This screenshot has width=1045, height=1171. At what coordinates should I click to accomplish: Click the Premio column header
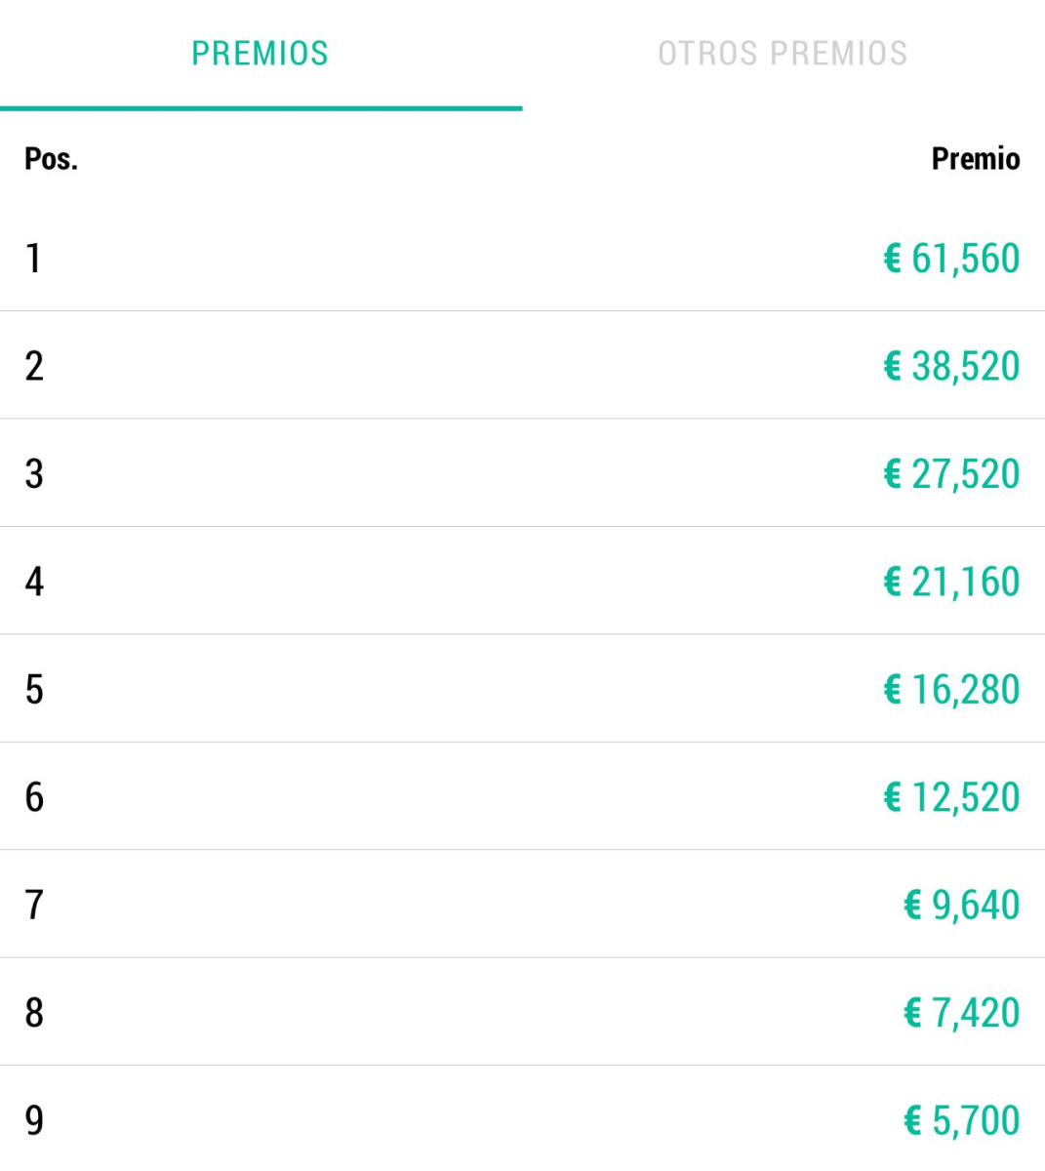976,158
